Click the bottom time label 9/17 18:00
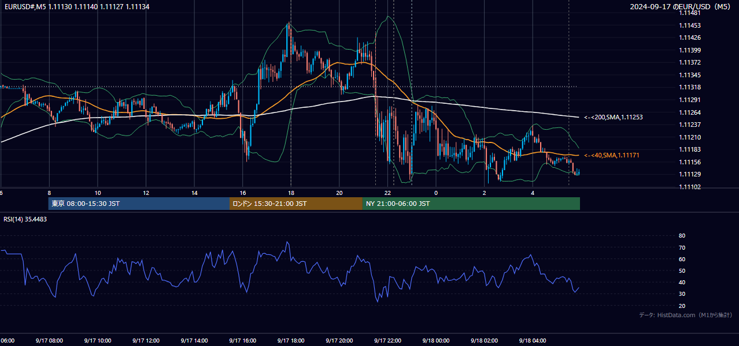739x346 pixels. [x=291, y=341]
